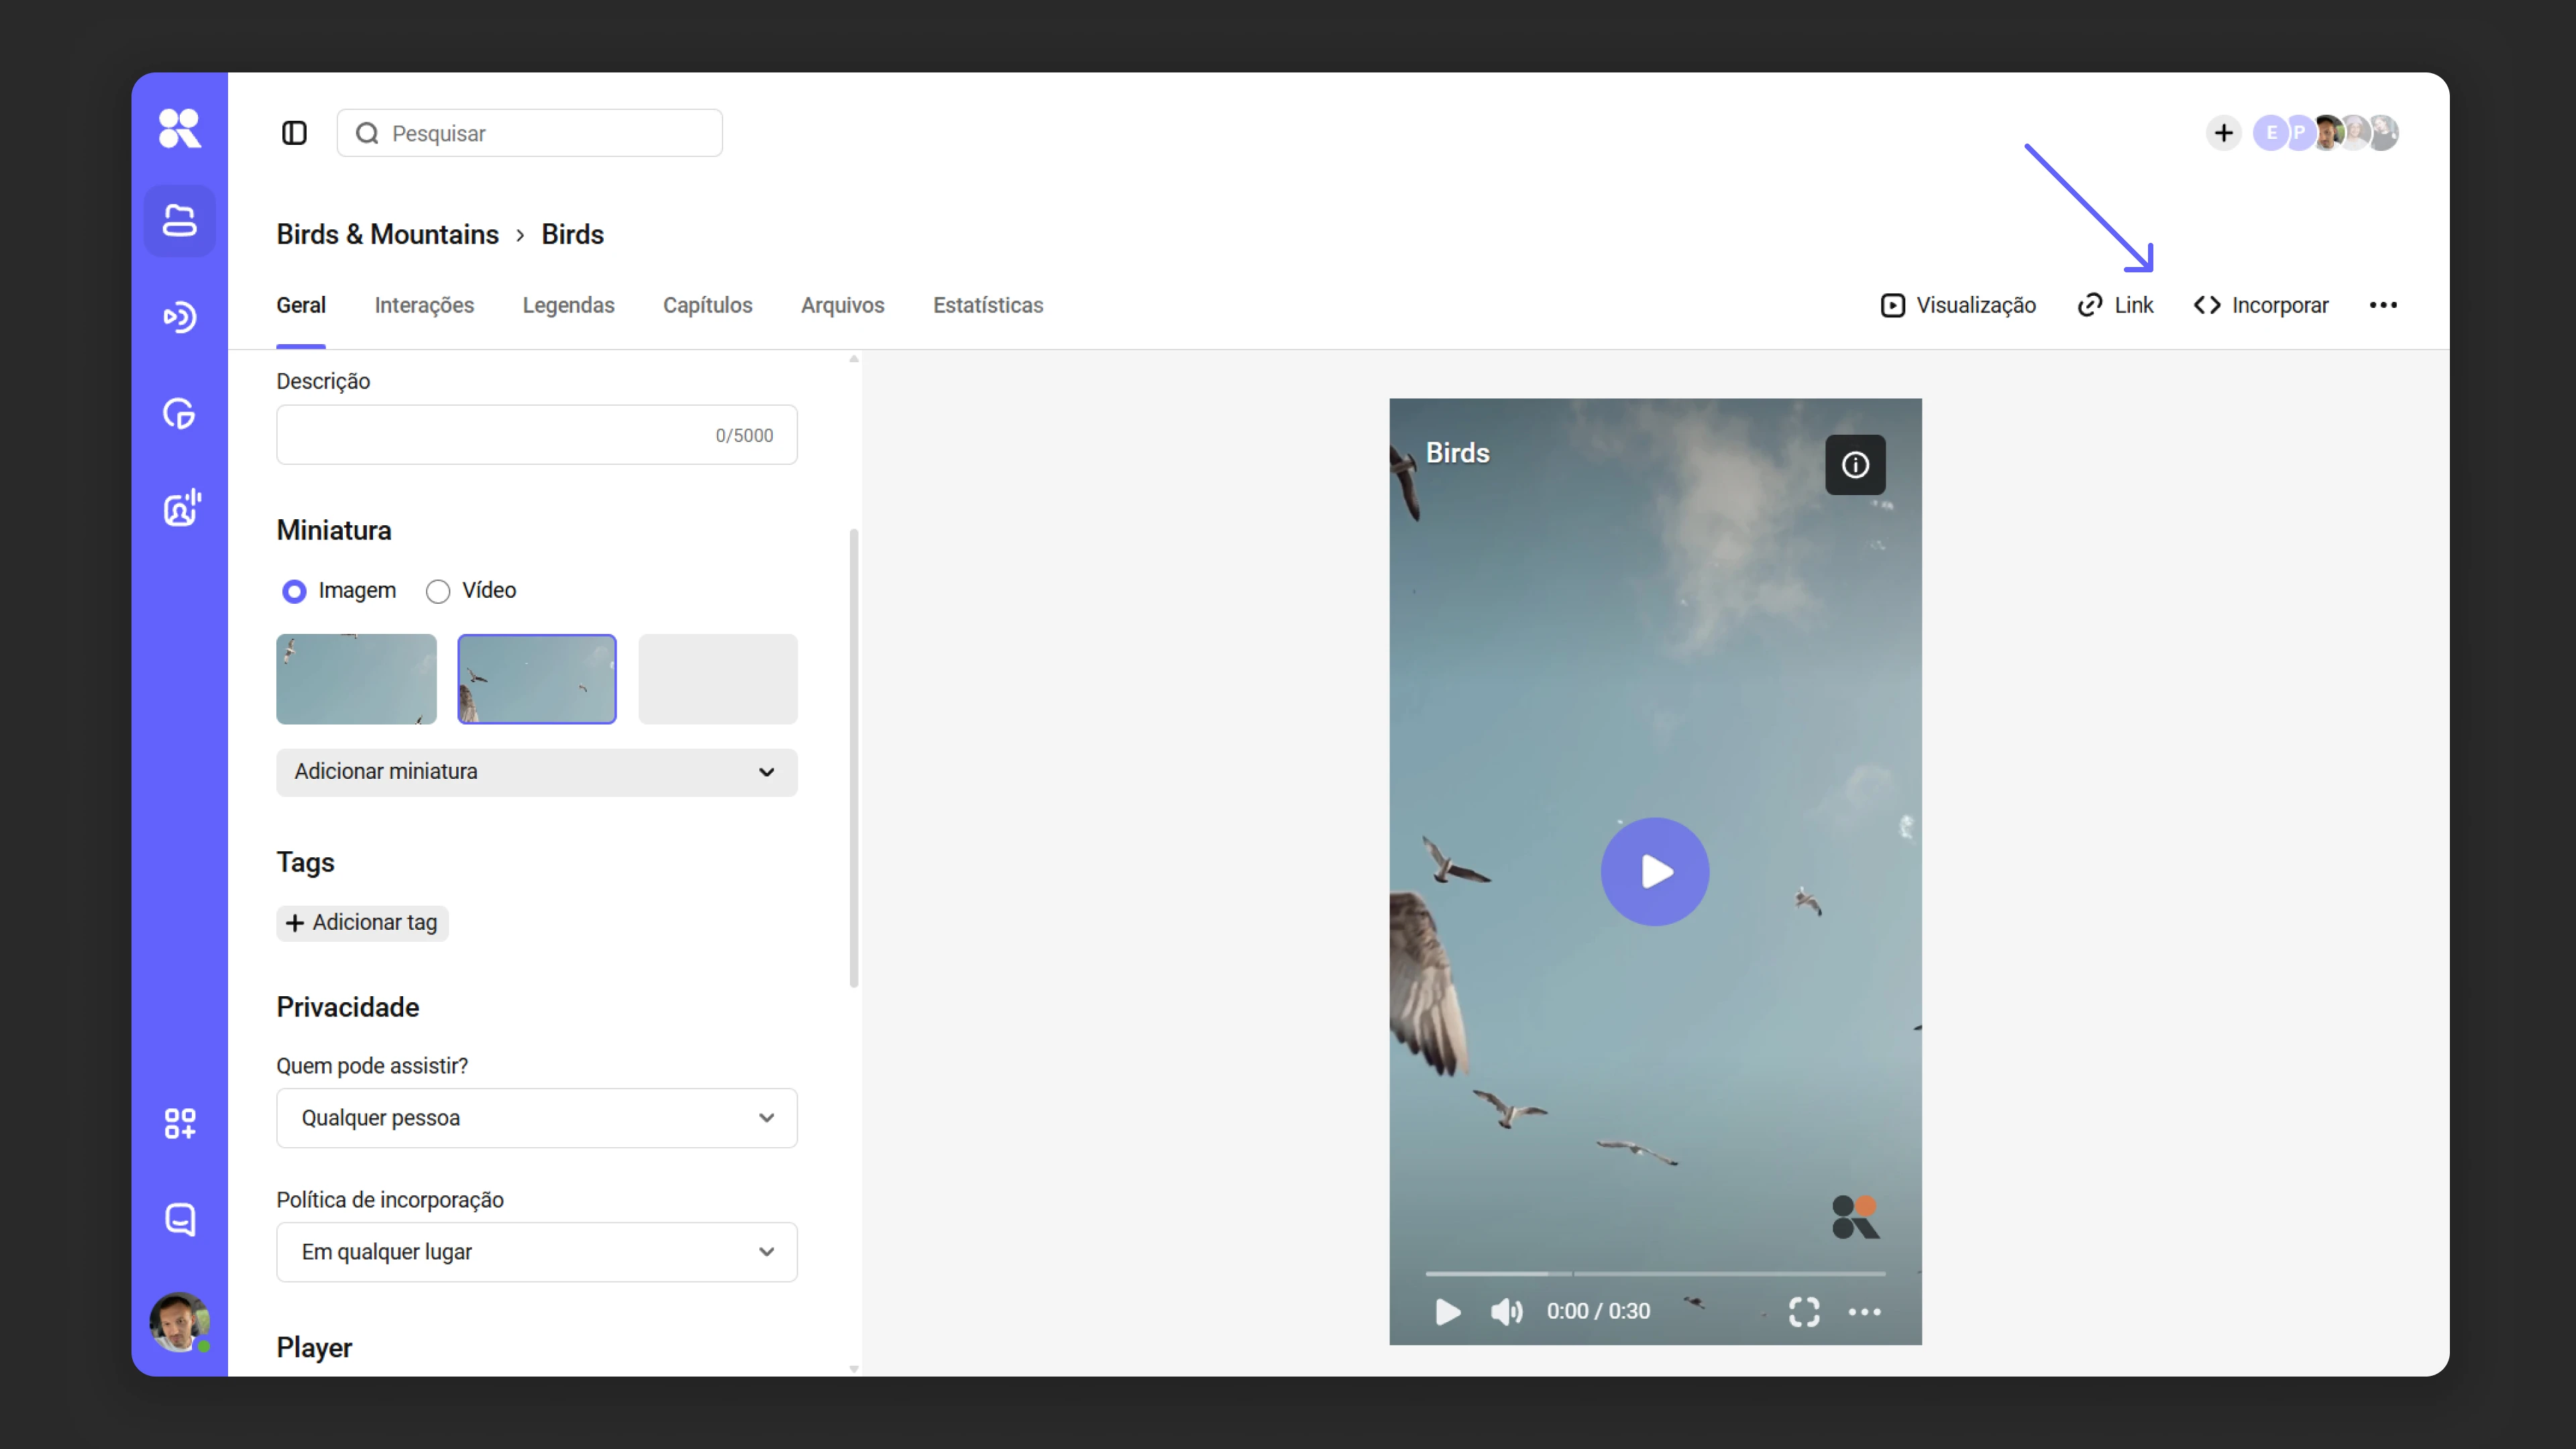Open player more options dots
The width and height of the screenshot is (2576, 1449).
coord(1864,1311)
